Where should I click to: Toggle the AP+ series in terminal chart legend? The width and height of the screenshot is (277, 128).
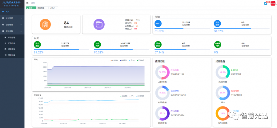tap(132, 96)
